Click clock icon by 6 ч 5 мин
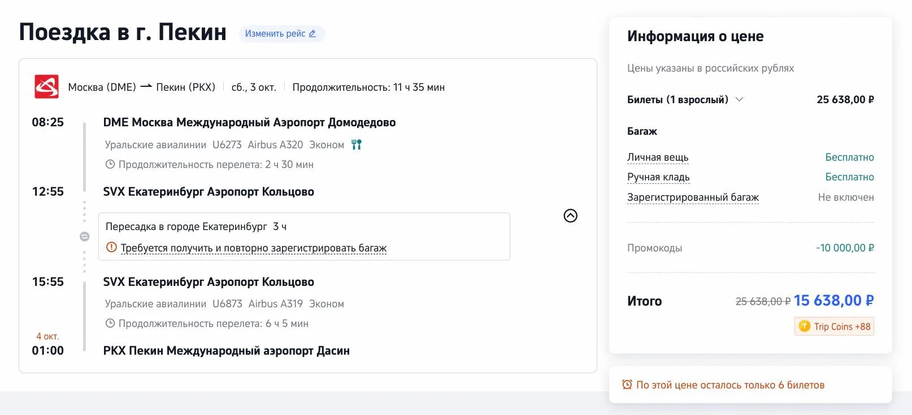 pyautogui.click(x=110, y=323)
